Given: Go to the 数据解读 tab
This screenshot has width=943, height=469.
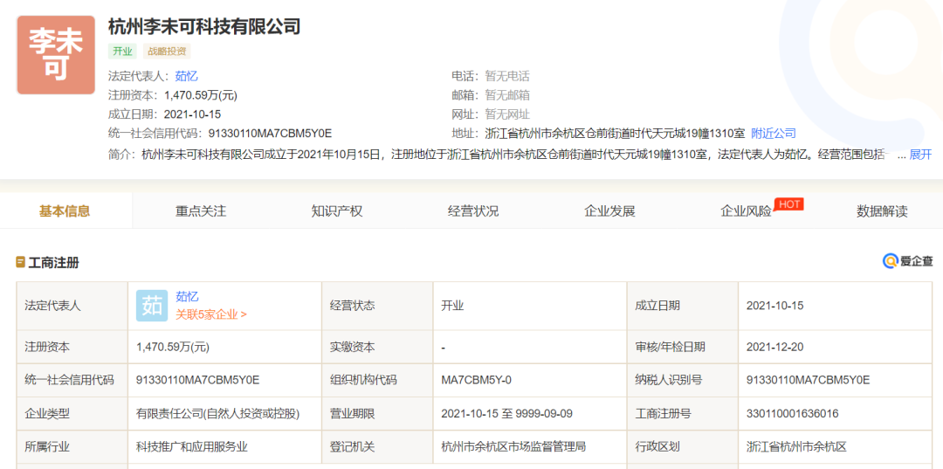Looking at the screenshot, I should [882, 211].
